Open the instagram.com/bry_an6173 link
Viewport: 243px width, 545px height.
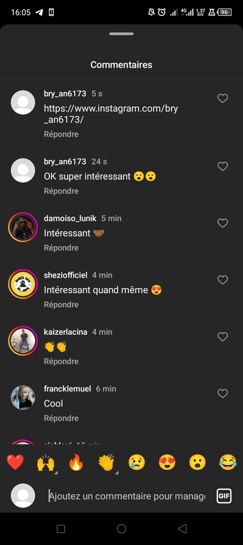[111, 114]
